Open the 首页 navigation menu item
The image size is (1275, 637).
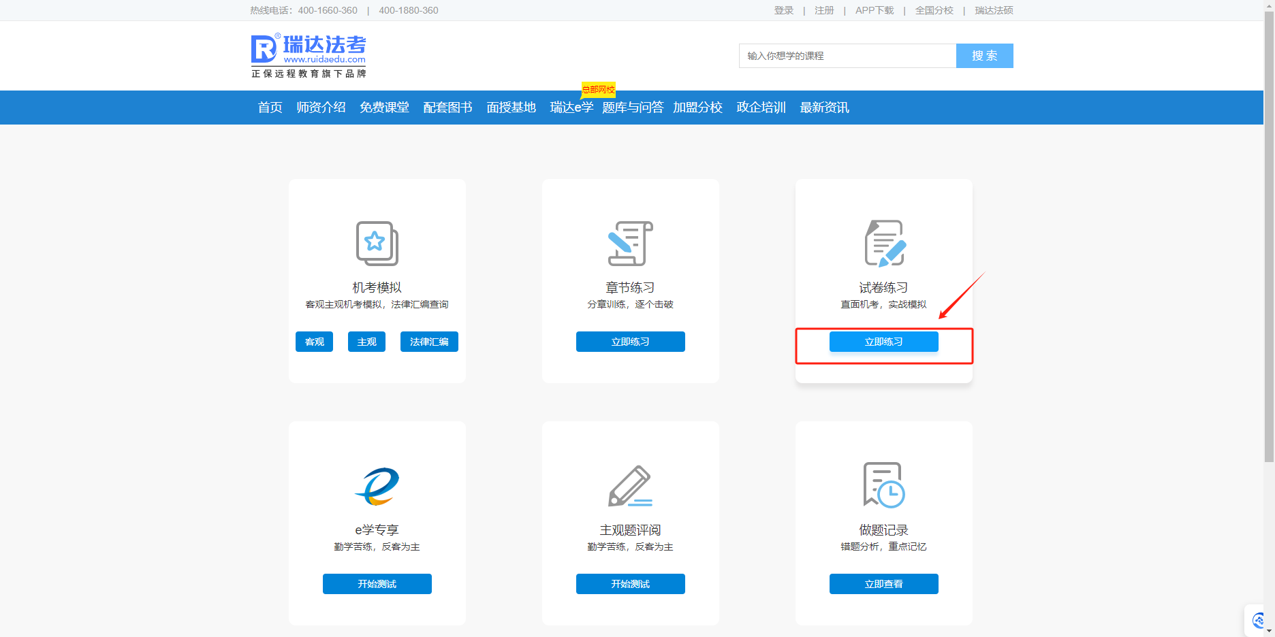pyautogui.click(x=270, y=108)
